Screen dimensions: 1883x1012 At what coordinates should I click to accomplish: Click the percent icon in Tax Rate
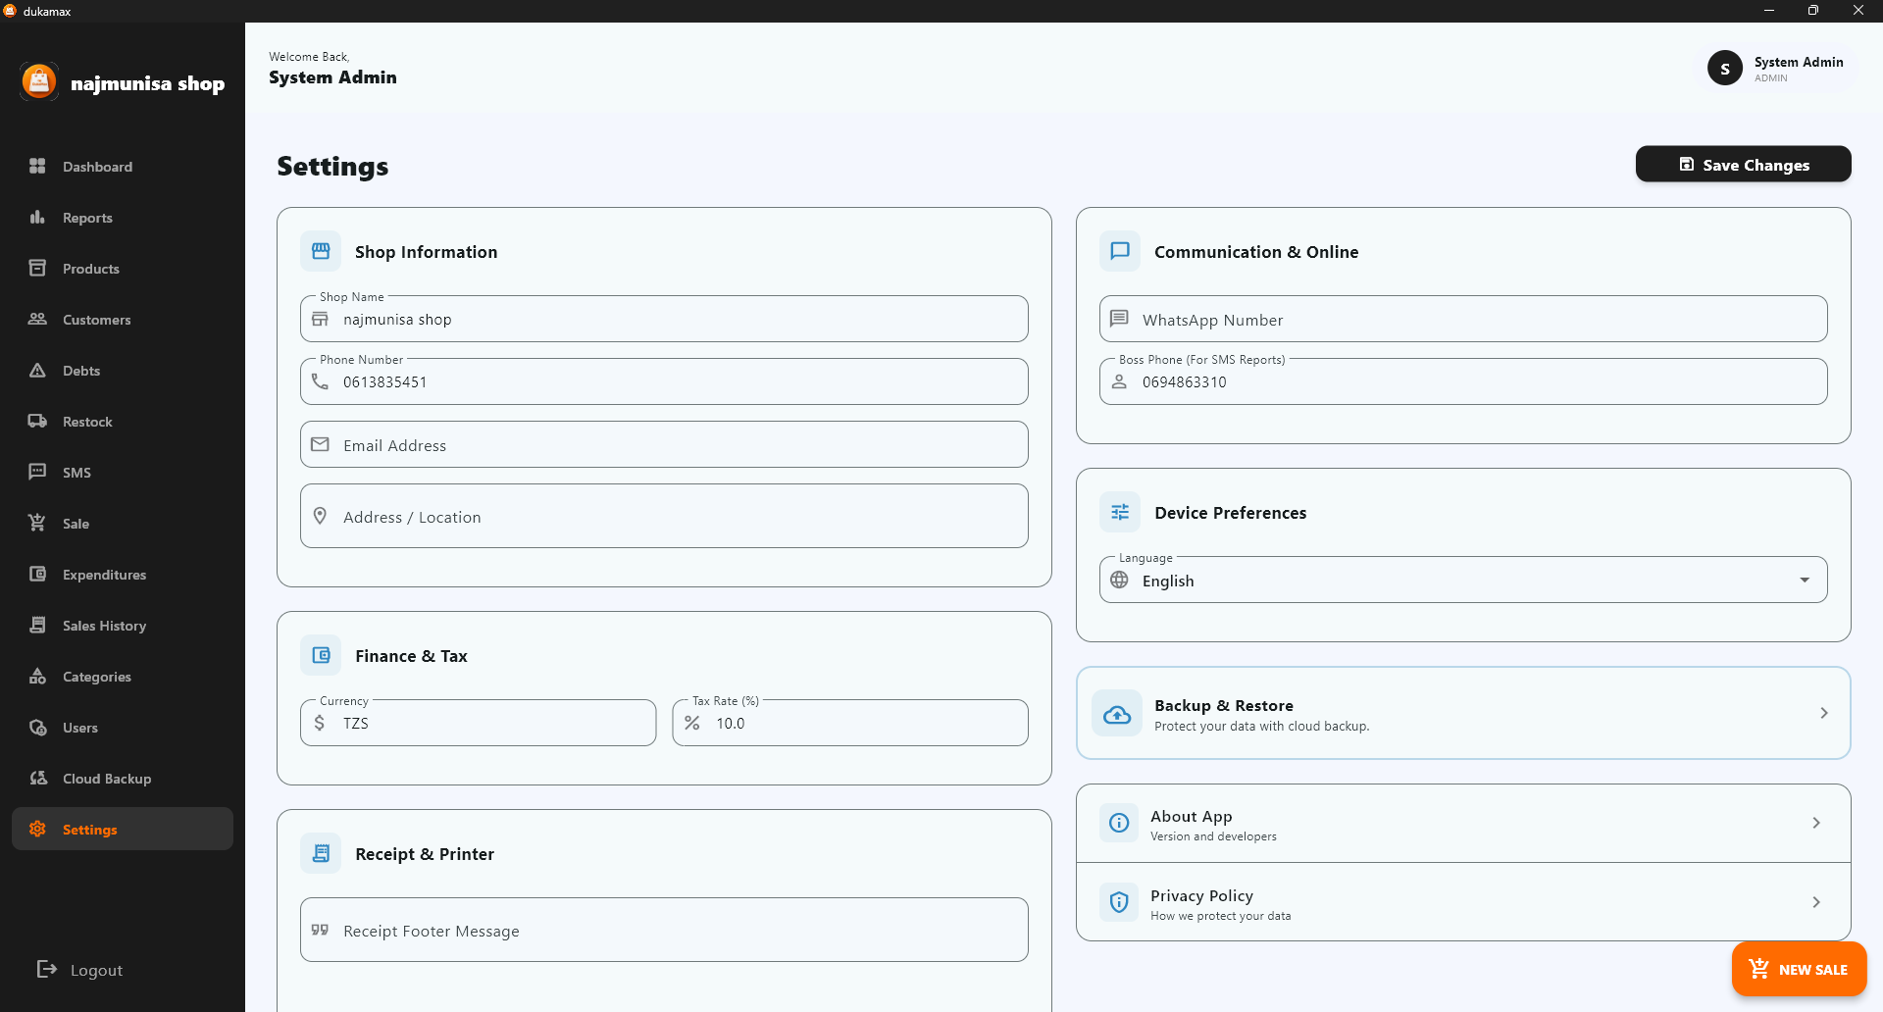tap(692, 723)
